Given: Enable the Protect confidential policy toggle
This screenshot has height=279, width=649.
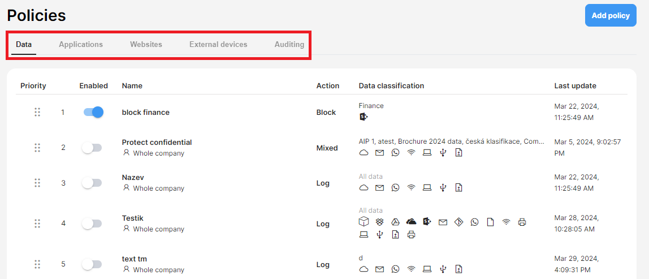Looking at the screenshot, I should [92, 148].
